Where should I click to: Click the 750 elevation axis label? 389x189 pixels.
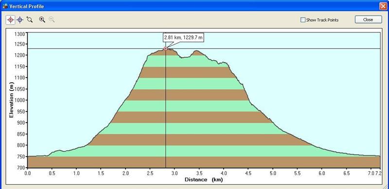point(21,157)
